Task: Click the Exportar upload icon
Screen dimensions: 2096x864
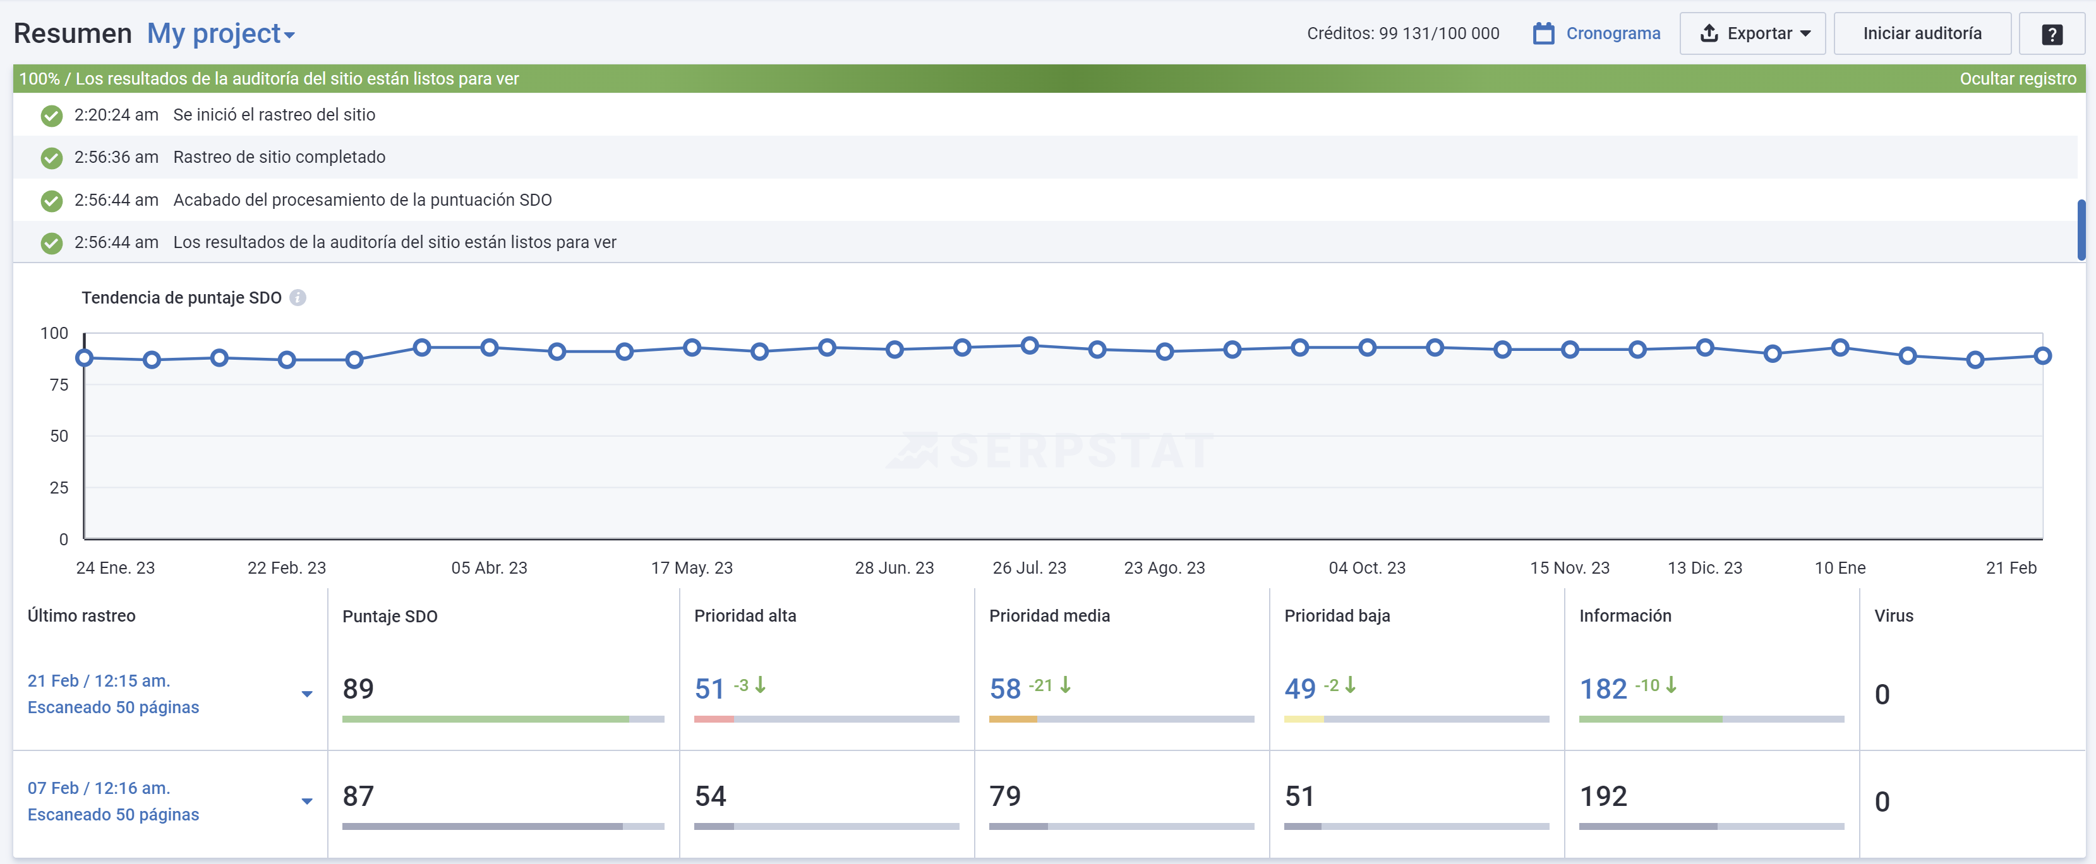Action: pos(1708,33)
